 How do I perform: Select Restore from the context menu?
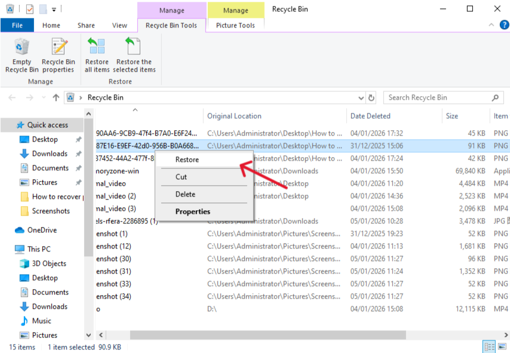point(187,159)
